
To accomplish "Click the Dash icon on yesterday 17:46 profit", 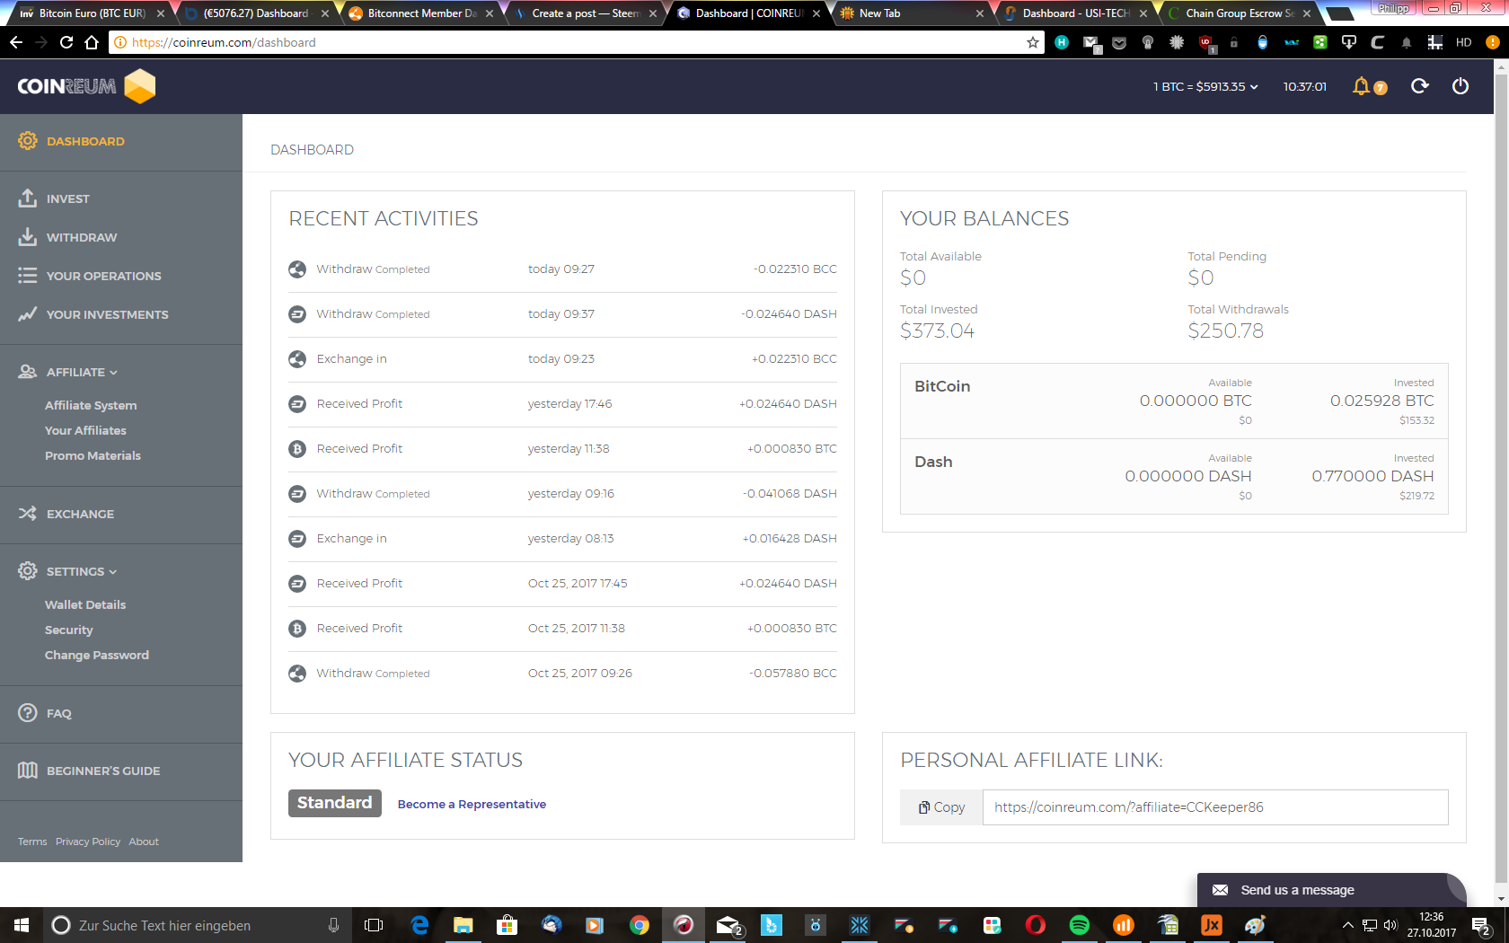I will (297, 404).
